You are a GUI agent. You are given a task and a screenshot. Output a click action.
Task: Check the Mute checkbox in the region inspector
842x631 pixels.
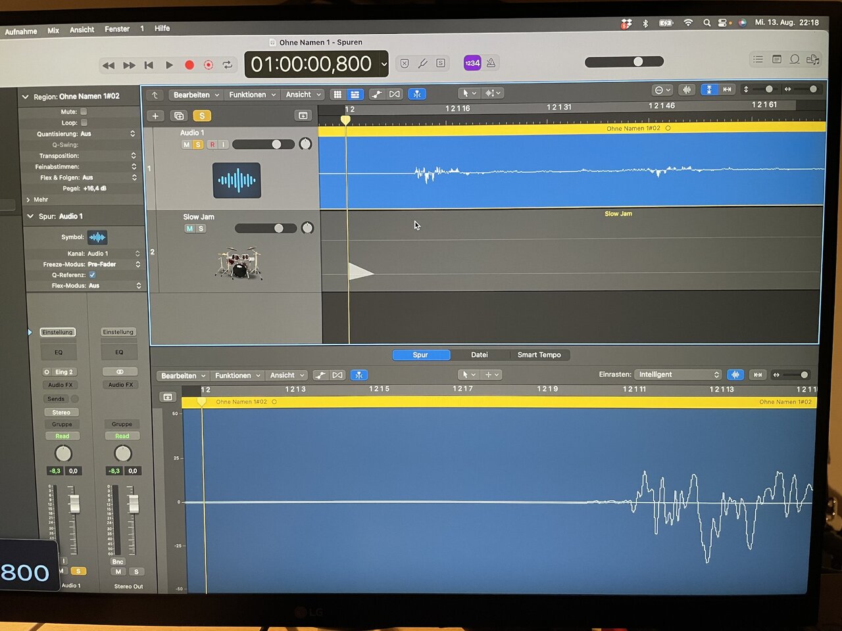click(x=84, y=112)
